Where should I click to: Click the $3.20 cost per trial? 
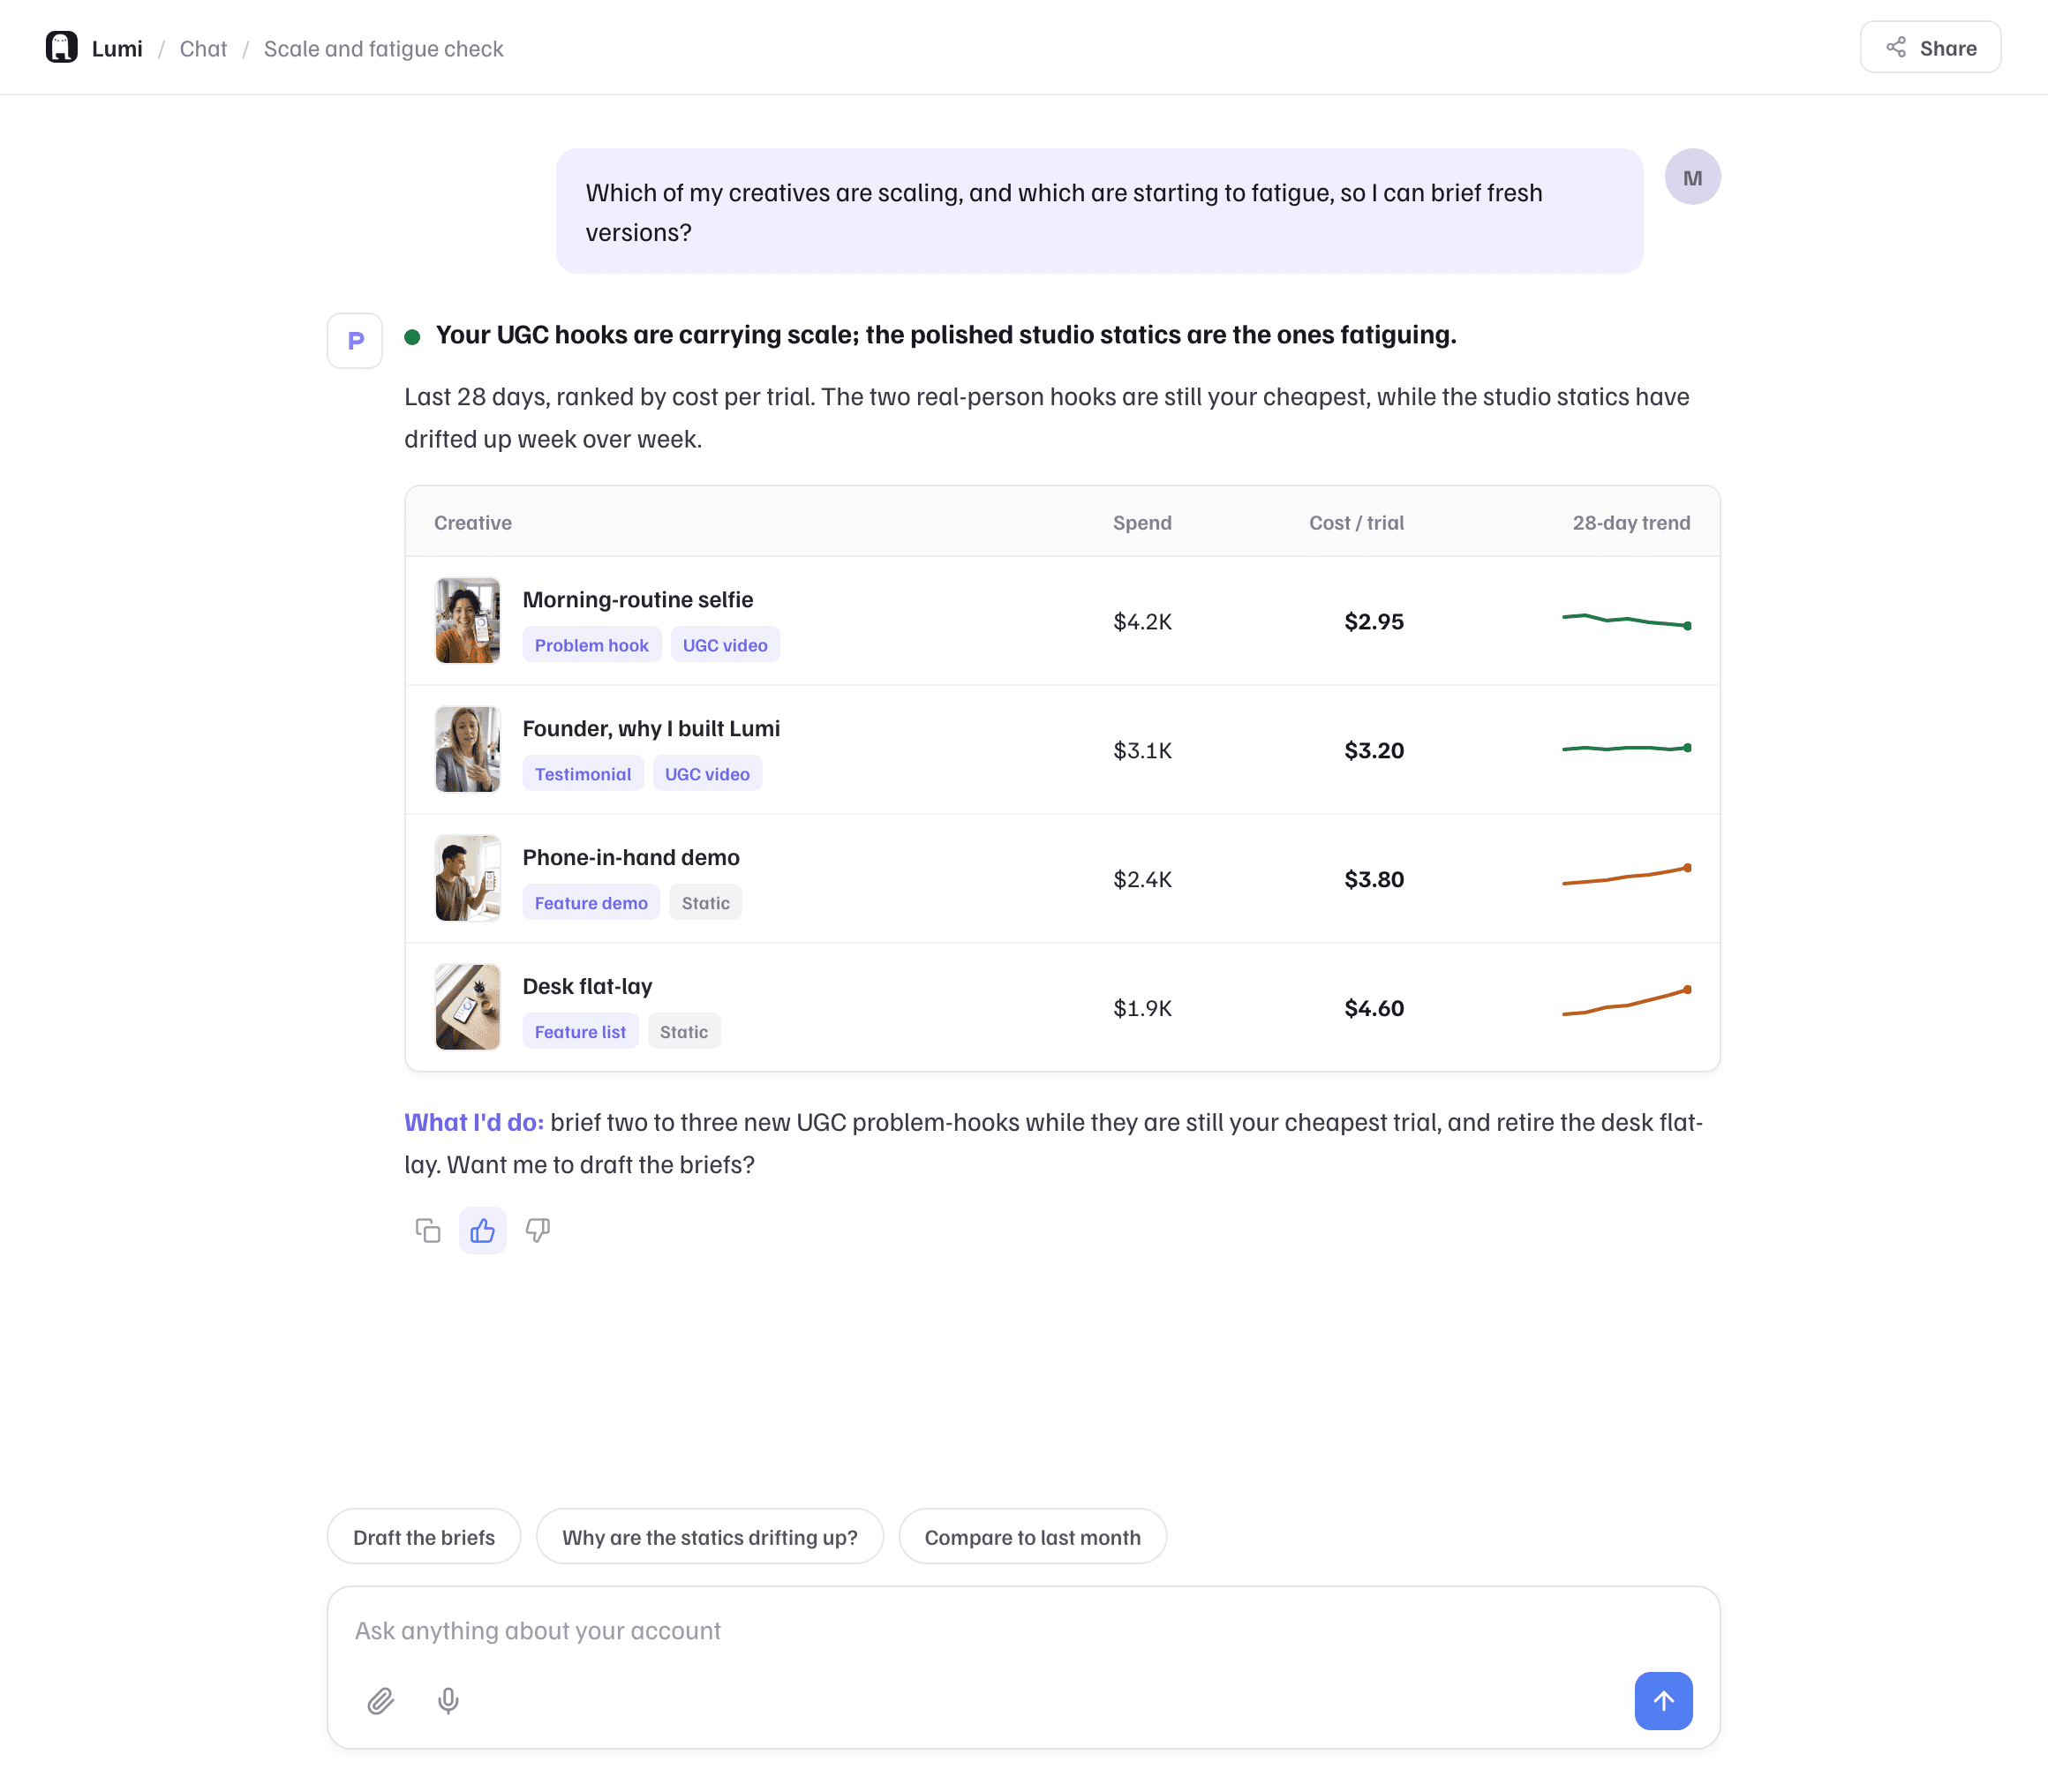(x=1374, y=750)
